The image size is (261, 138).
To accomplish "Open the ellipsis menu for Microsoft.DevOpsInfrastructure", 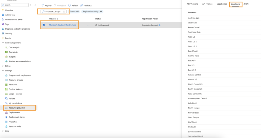I will tap(88, 25).
